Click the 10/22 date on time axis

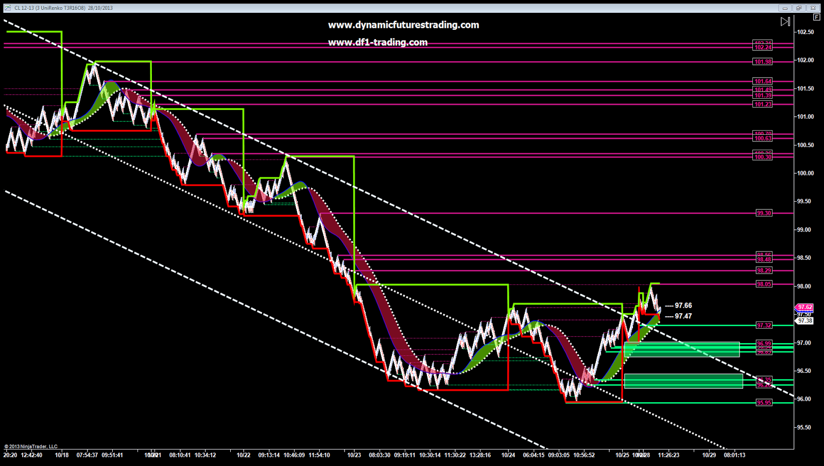244,455
